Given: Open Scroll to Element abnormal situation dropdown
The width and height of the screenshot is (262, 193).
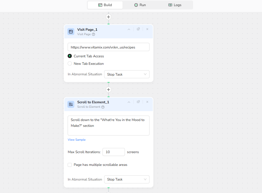Looking at the screenshot, I should tap(127, 179).
